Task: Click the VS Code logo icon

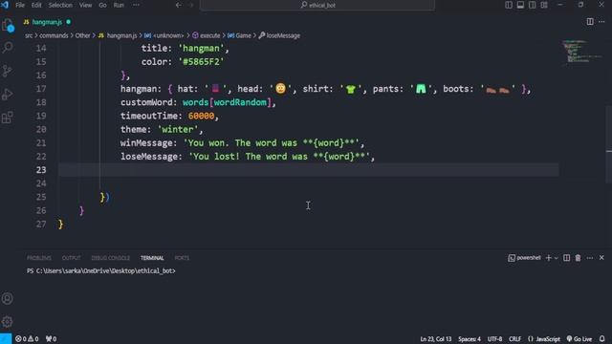Action: [5, 5]
